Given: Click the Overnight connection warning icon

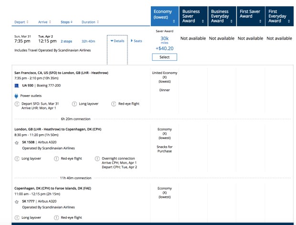Looking at the screenshot, I should coord(98,159).
